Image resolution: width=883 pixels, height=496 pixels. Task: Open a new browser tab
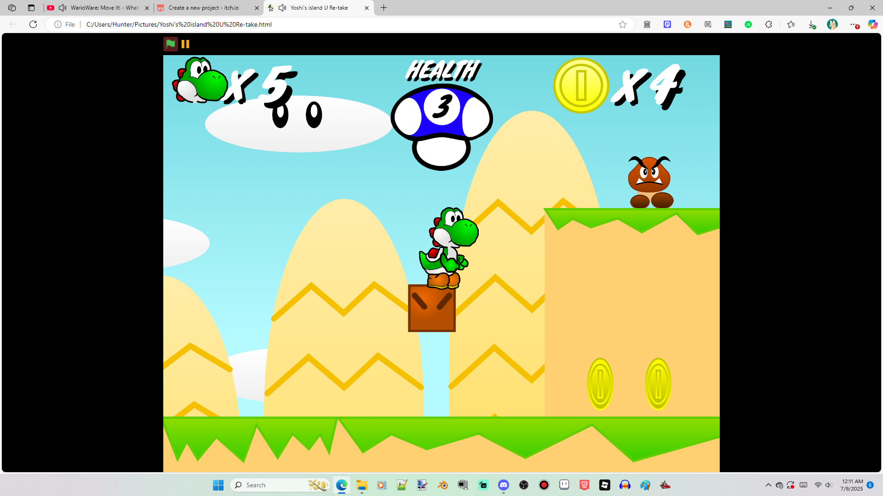384,8
